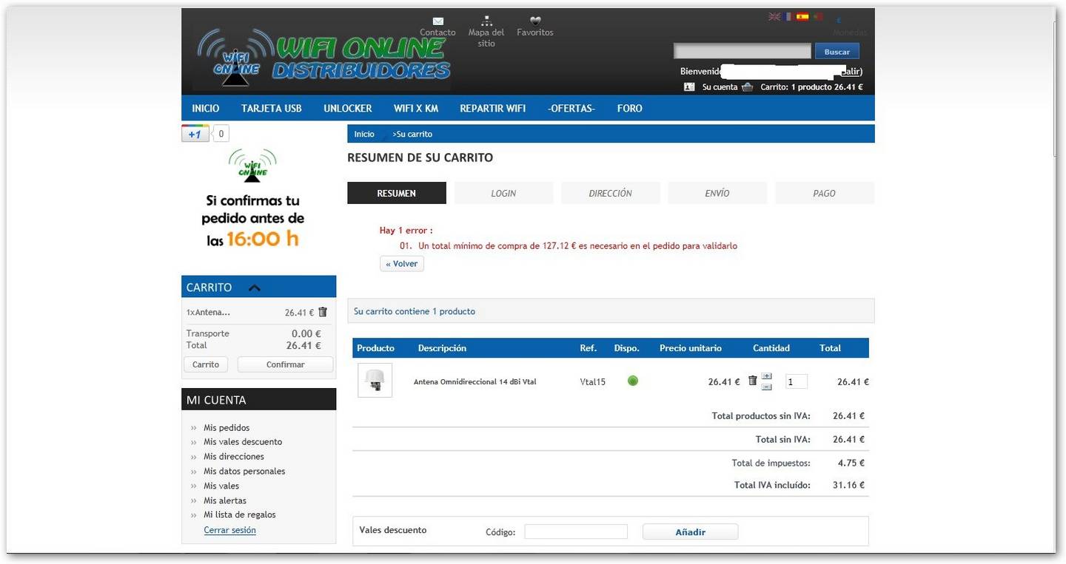Open Mis direcciones link
The height and width of the screenshot is (564, 1066).
point(234,457)
